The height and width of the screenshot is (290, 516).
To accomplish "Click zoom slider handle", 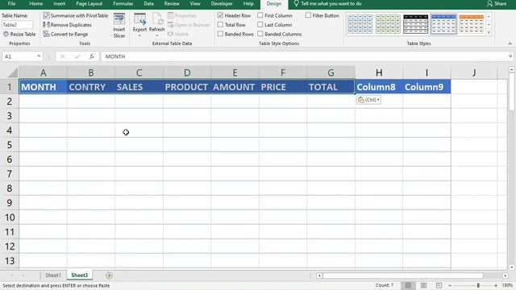I will (478, 285).
